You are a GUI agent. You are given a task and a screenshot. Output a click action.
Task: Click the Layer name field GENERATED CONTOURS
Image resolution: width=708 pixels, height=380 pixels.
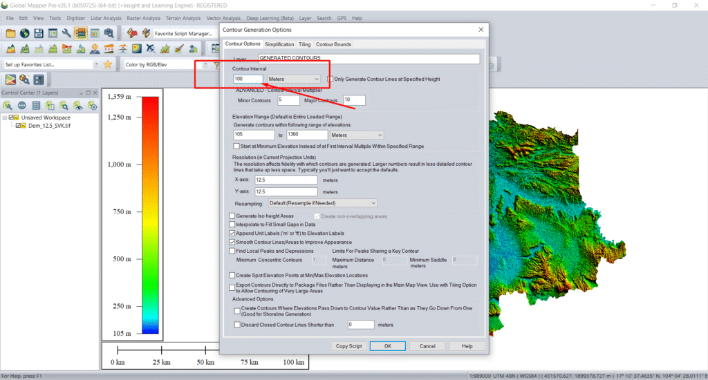(x=369, y=58)
